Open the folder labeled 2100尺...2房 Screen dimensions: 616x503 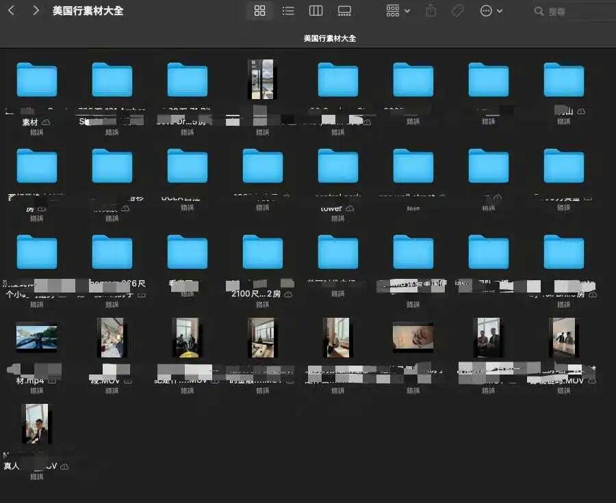[263, 252]
